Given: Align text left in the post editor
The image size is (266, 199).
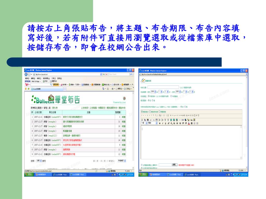Looking at the screenshot, I should (174, 123).
